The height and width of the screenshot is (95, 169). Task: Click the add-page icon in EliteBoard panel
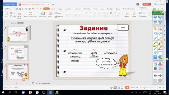coord(160,29)
